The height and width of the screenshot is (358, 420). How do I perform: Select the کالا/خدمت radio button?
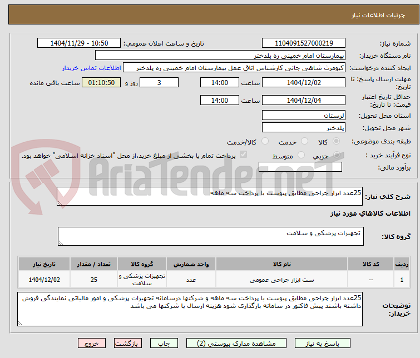(265, 141)
